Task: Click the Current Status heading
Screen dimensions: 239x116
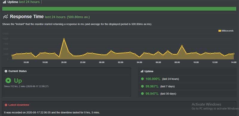Action: [18, 71]
